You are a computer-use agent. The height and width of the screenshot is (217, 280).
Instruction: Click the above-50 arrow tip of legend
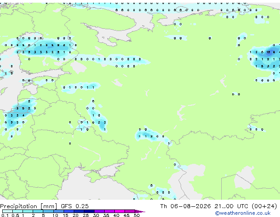click(140, 211)
